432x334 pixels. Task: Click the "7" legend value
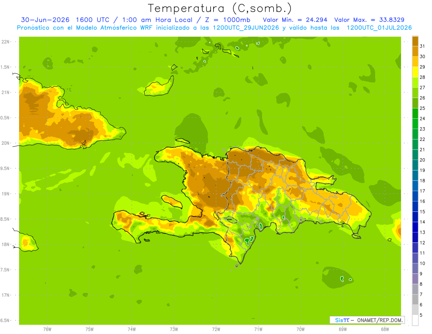point(421,294)
